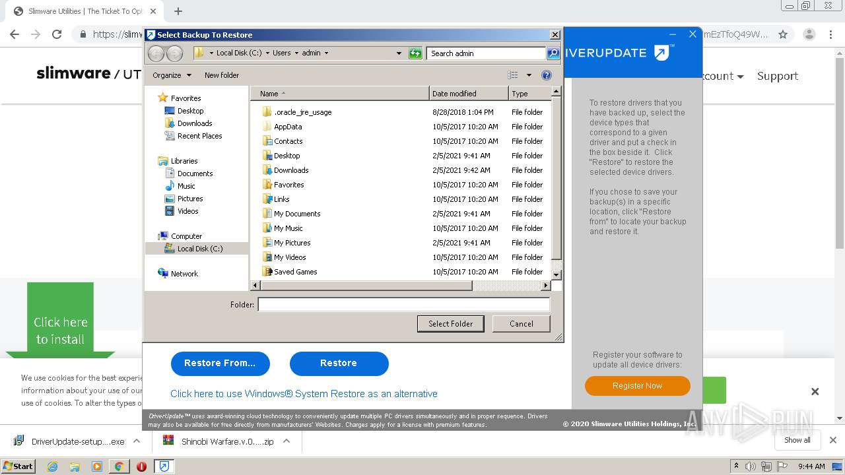Select Libraries in navigation pane
The height and width of the screenshot is (475, 845).
[184, 161]
